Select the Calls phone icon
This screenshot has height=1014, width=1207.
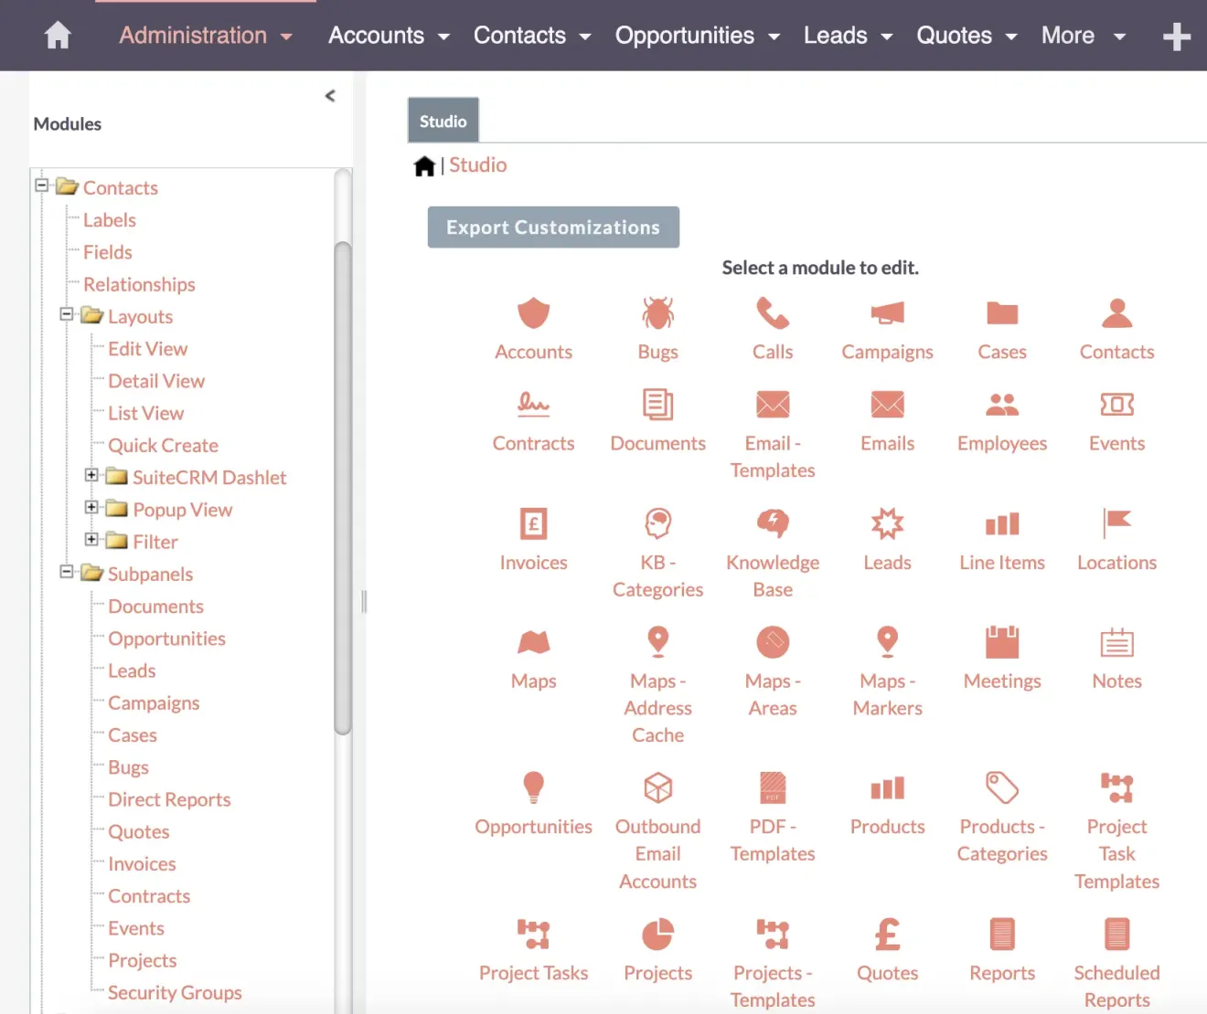pyautogui.click(x=772, y=313)
